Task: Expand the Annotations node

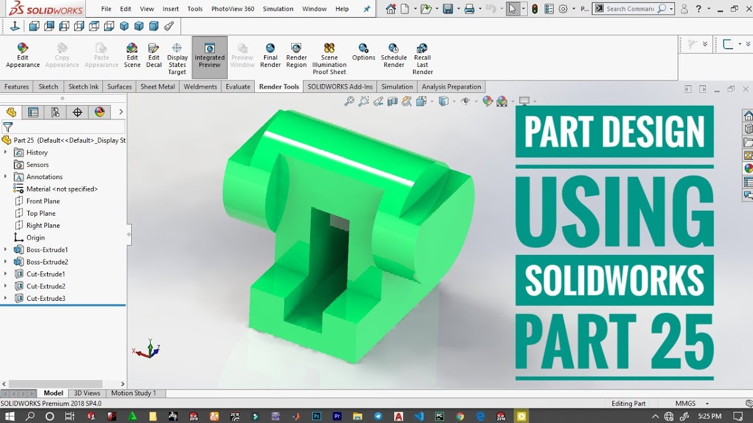Action: 5,177
